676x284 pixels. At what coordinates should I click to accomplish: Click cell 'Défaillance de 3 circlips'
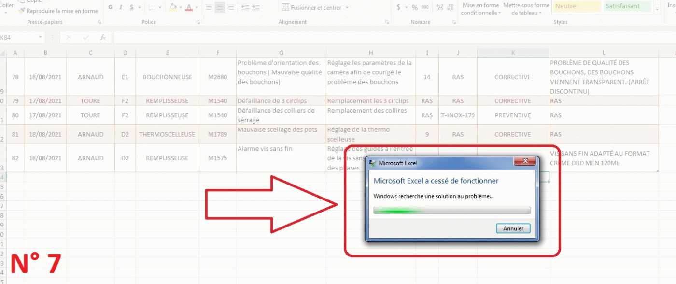281,101
